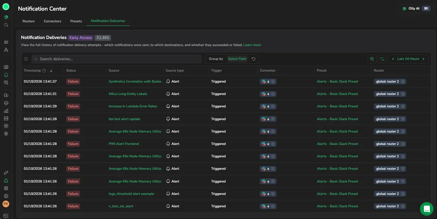Image resolution: width=437 pixels, height=219 pixels.
Task: Open the PR user avatar
Action: pyautogui.click(x=6, y=204)
